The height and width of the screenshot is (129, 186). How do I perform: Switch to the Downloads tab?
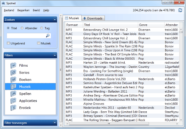click(93, 18)
